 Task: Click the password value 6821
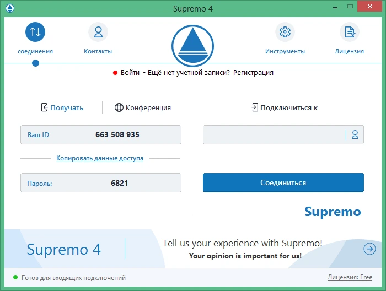point(120,184)
